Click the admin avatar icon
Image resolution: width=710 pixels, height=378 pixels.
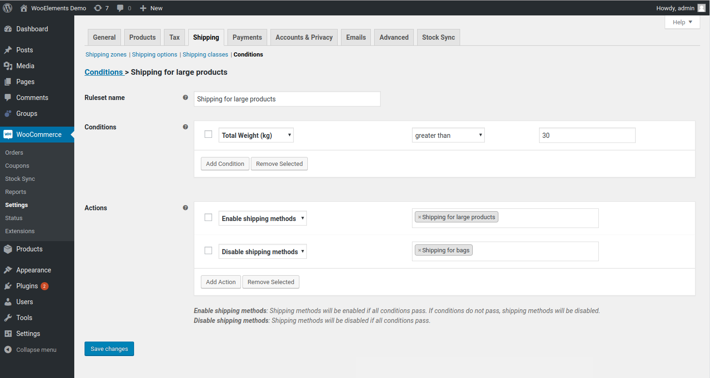[x=702, y=8]
